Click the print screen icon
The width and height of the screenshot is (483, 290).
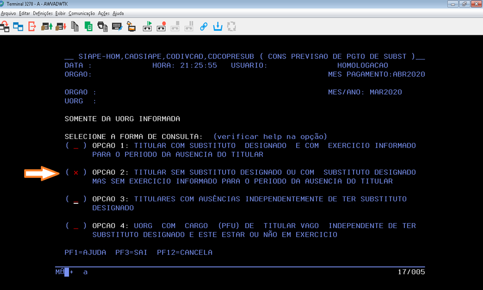(103, 27)
